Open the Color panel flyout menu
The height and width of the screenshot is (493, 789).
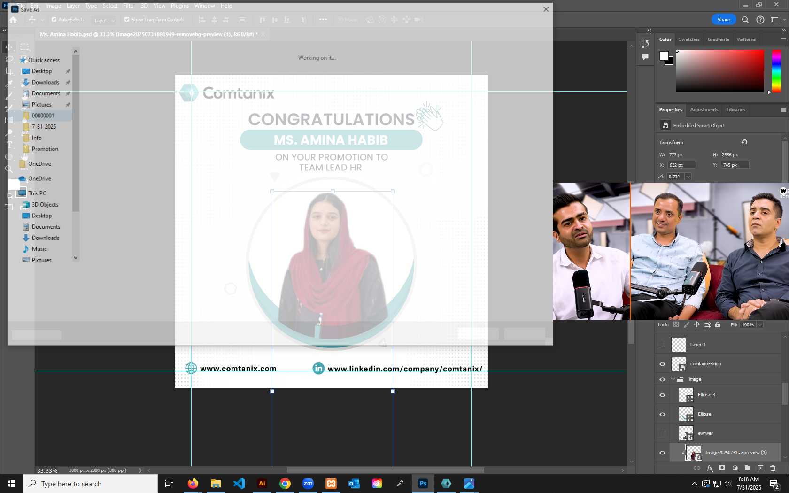click(783, 39)
